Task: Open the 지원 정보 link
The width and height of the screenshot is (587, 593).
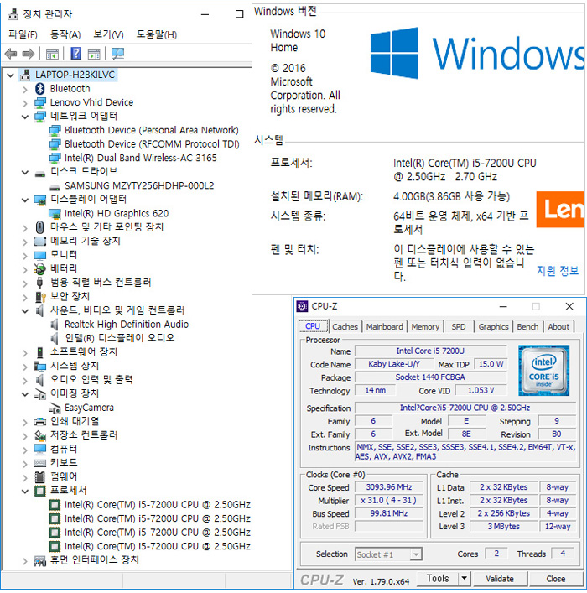Action: pos(558,270)
